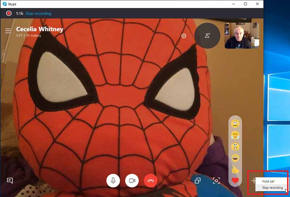290x197 pixels.
Task: End the call with red hang-up button
Action: pyautogui.click(x=151, y=180)
